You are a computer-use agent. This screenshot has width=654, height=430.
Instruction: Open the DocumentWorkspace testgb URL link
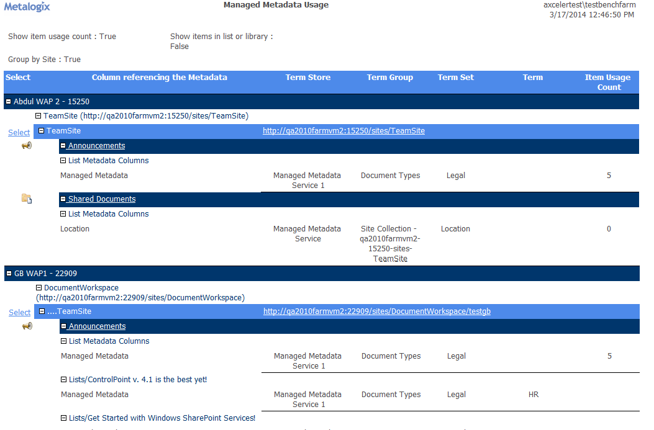click(x=377, y=311)
